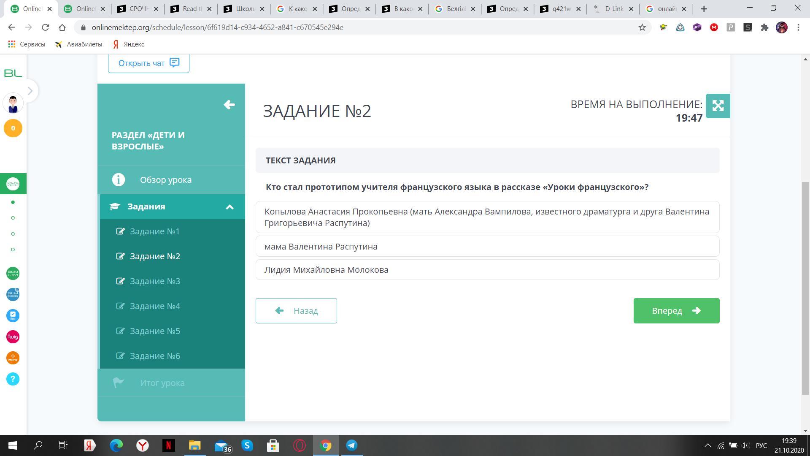Click the fullscreen expand icon near timer

(718, 106)
